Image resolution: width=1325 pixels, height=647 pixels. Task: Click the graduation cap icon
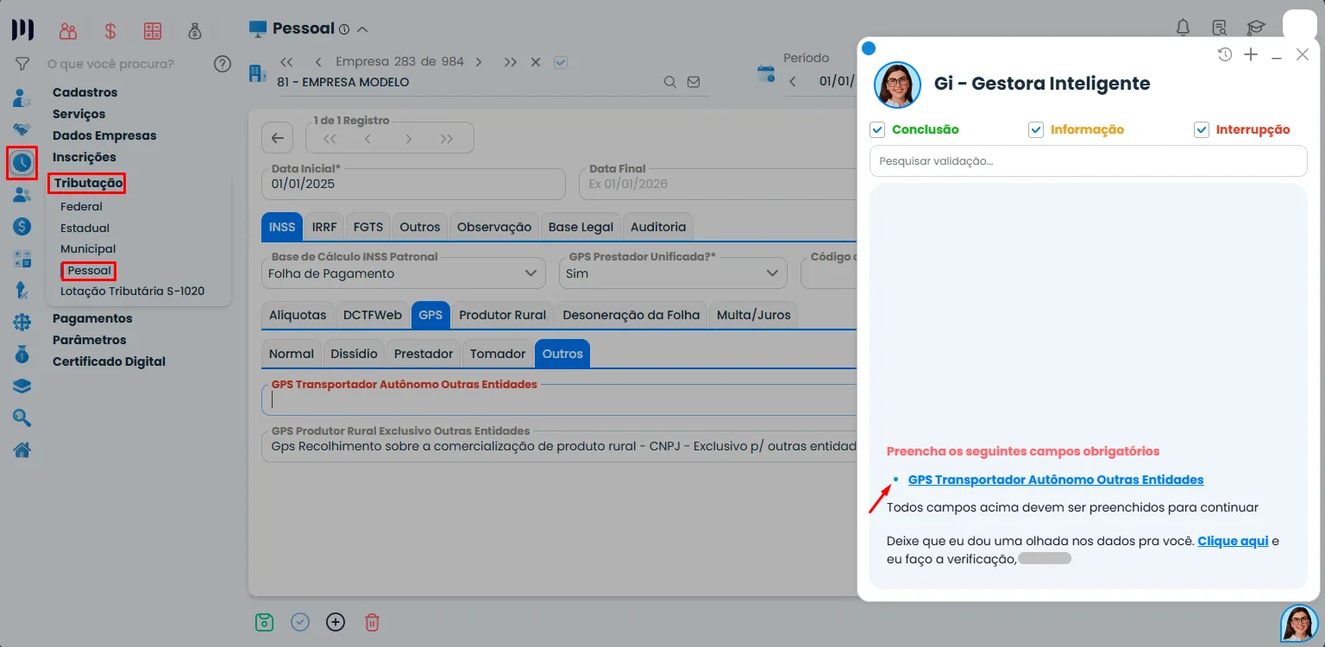[1256, 28]
